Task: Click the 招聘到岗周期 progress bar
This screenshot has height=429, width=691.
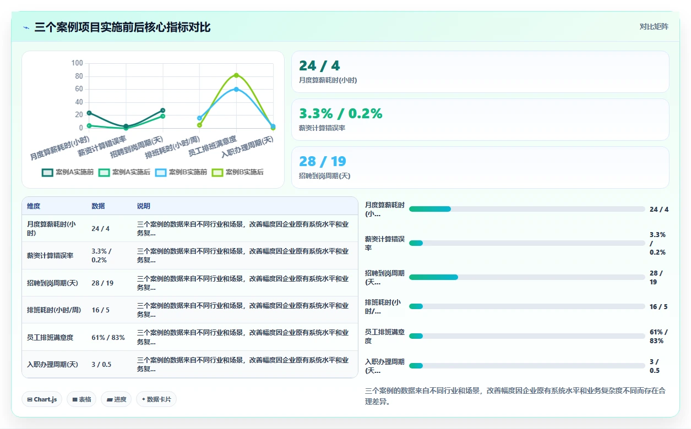Action: tap(527, 277)
